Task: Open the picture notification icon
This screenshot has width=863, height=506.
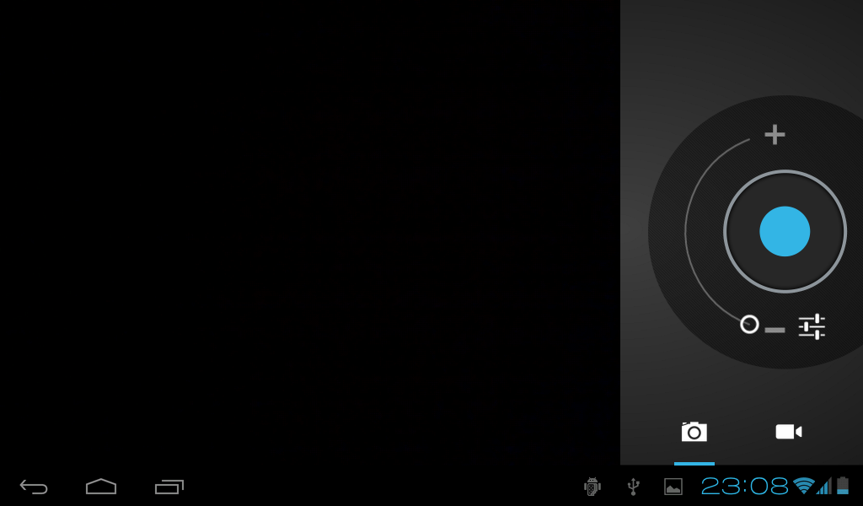Action: (x=673, y=487)
